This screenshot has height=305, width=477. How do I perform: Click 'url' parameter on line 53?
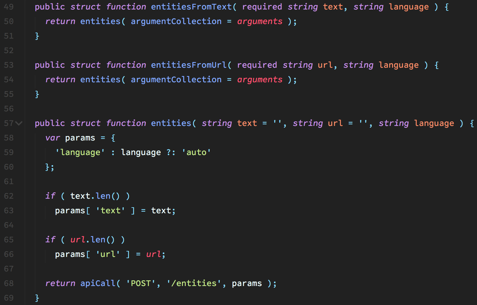[325, 65]
